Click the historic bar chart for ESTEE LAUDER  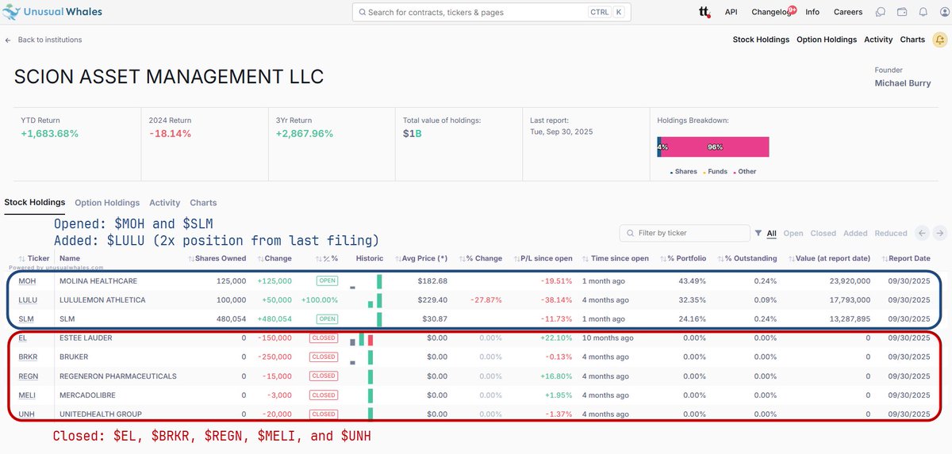click(362, 338)
